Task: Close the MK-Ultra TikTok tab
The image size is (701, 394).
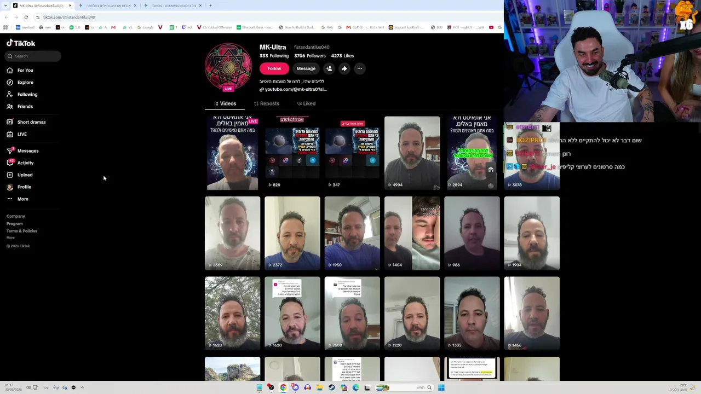Action: click(70, 5)
